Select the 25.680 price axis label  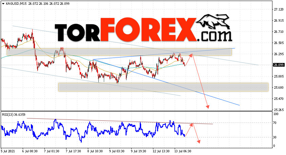tap(279, 88)
